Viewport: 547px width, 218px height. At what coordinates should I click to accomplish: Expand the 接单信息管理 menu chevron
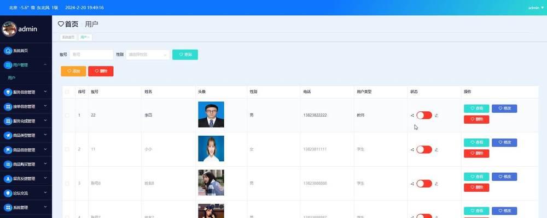point(45,106)
